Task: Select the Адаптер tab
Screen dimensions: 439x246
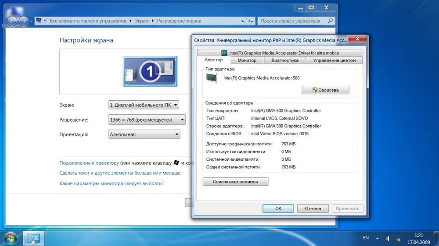Action: pyautogui.click(x=214, y=60)
